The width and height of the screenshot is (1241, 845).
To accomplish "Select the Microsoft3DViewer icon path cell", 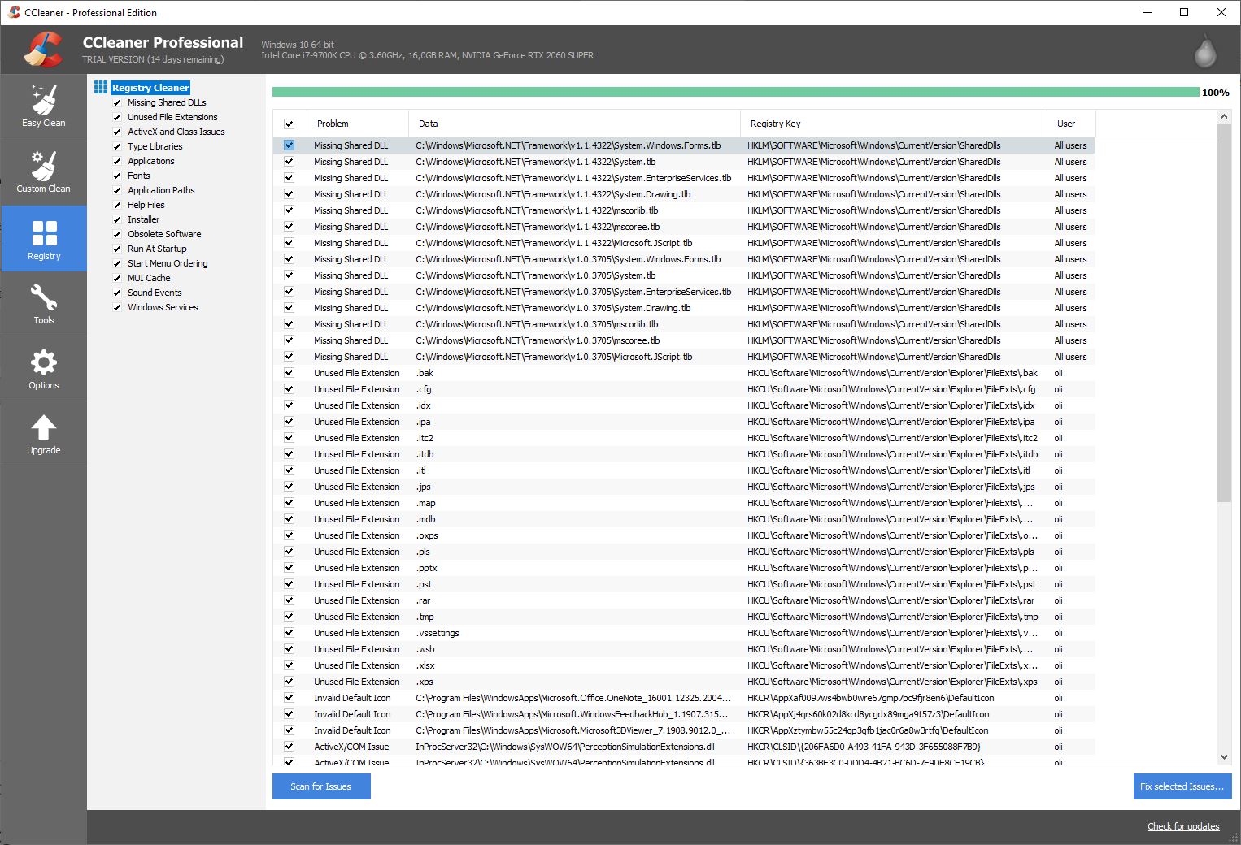I will point(573,730).
